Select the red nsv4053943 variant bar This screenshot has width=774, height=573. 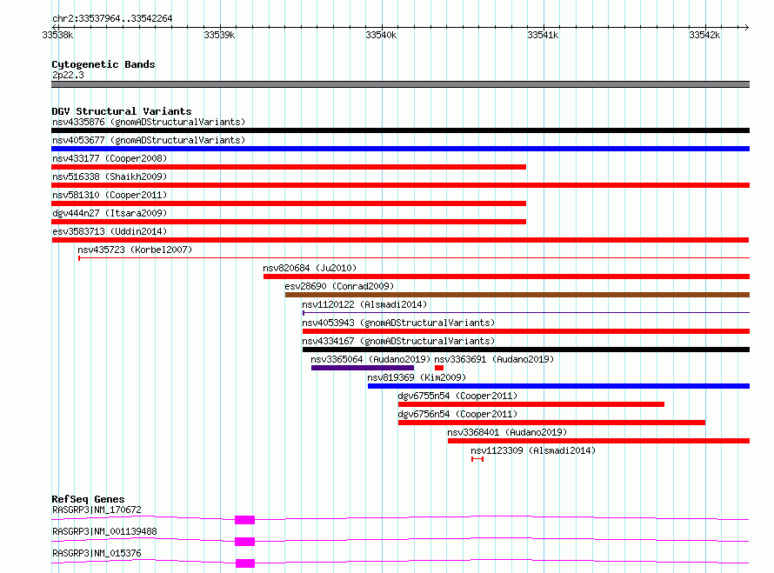click(x=525, y=331)
